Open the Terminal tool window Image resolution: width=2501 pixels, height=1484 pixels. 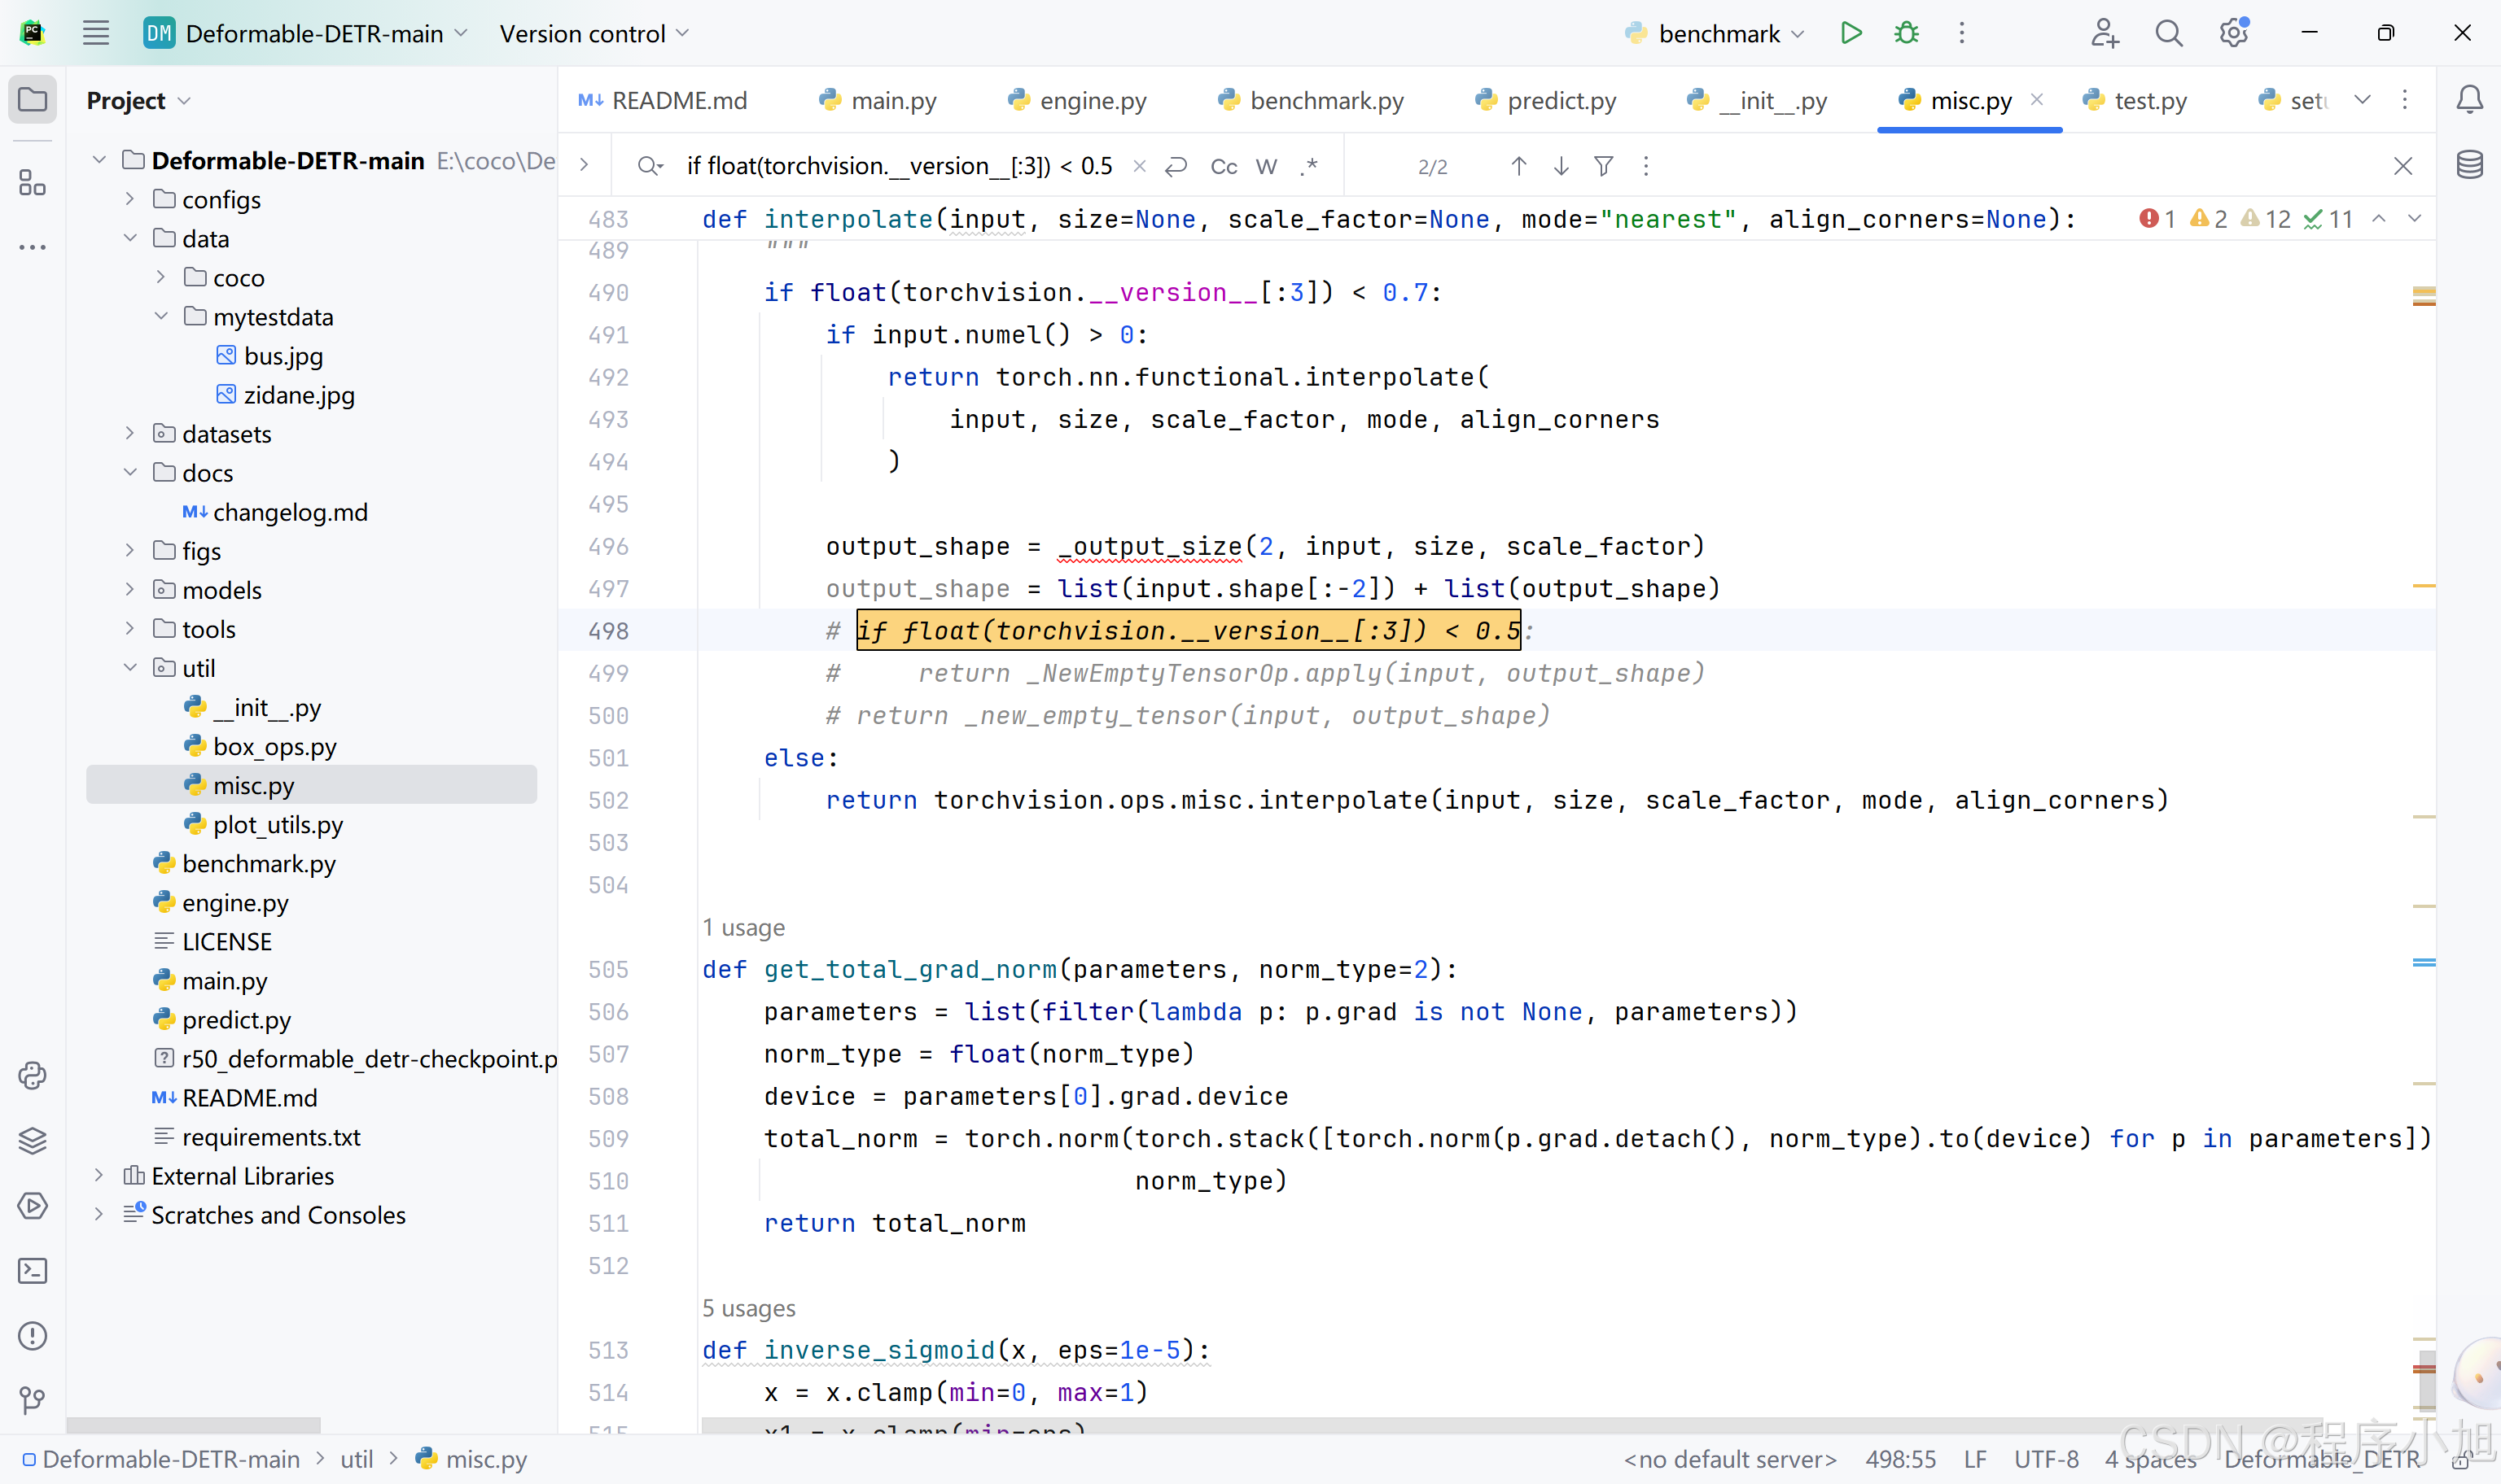(33, 1271)
